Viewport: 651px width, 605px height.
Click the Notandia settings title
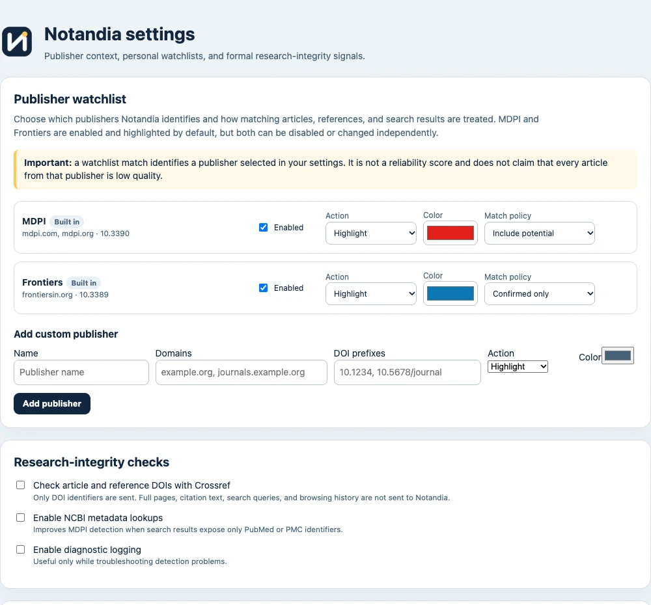(120, 34)
